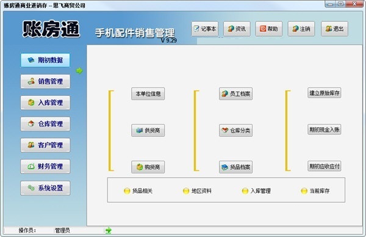Open 财务管理 in the sidebar
The width and height of the screenshot is (366, 237).
click(45, 166)
